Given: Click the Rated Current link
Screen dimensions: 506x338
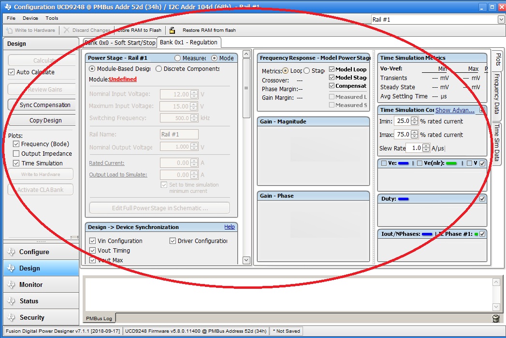Looking at the screenshot, I should tap(106, 163).
